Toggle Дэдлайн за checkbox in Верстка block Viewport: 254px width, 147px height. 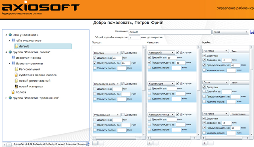point(95,58)
